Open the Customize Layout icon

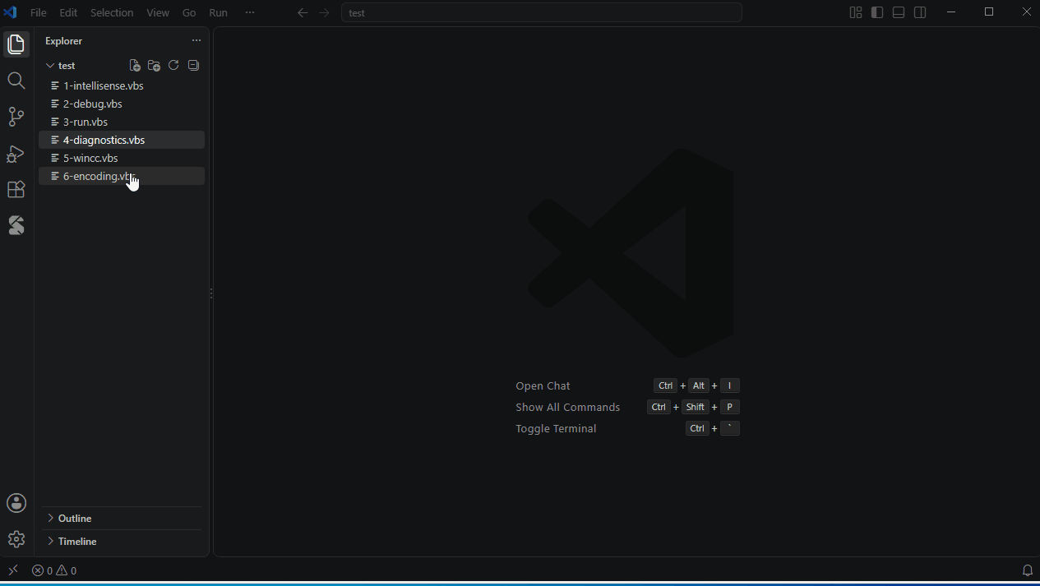coord(856,12)
